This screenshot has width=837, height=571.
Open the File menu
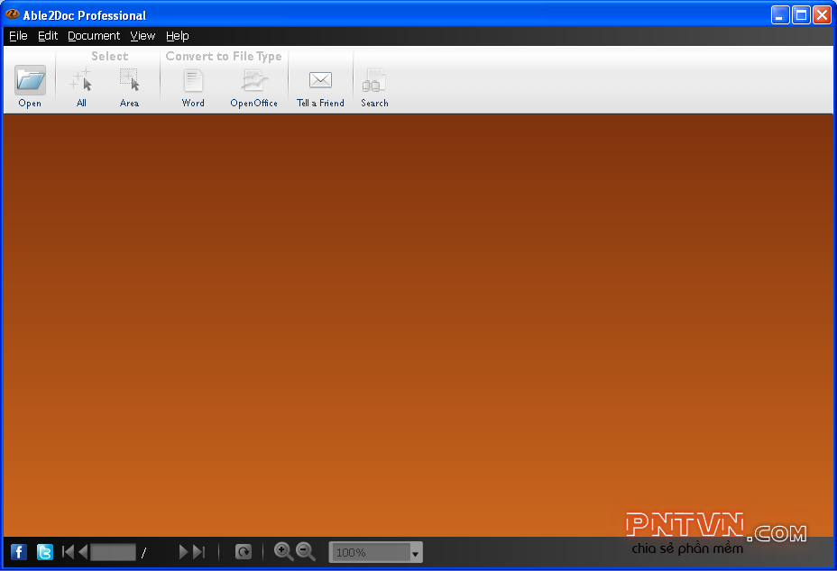pos(18,36)
